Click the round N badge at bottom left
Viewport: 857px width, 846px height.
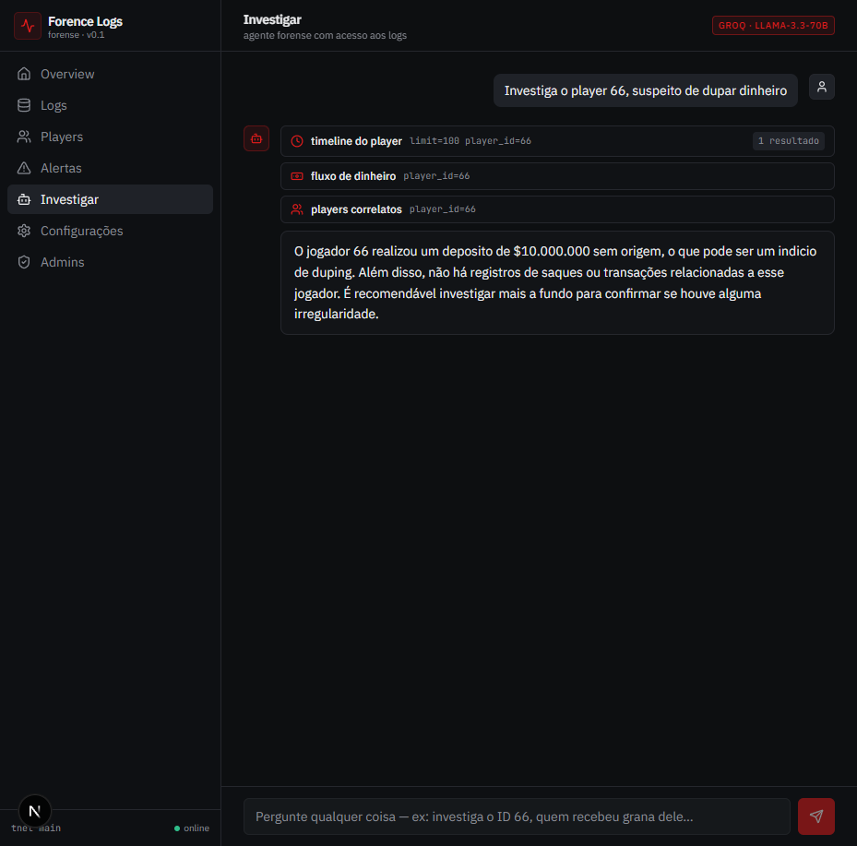[x=35, y=811]
